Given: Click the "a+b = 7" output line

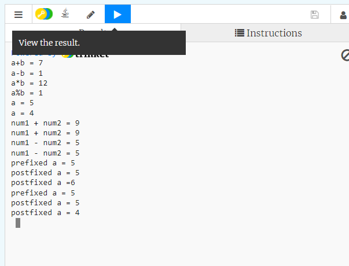Looking at the screenshot, I should pyautogui.click(x=27, y=62).
